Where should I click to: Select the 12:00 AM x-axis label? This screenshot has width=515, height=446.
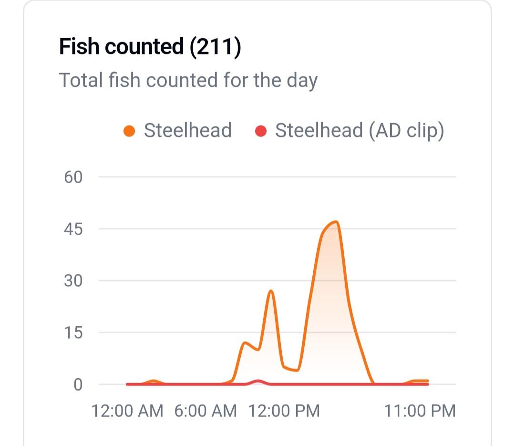[127, 411]
